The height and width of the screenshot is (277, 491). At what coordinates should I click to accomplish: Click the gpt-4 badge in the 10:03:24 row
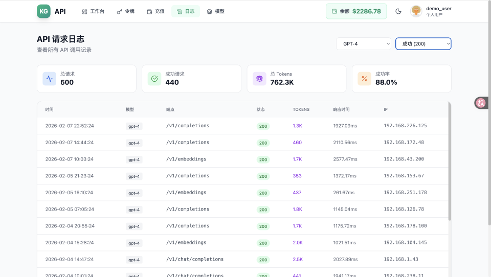[134, 159]
